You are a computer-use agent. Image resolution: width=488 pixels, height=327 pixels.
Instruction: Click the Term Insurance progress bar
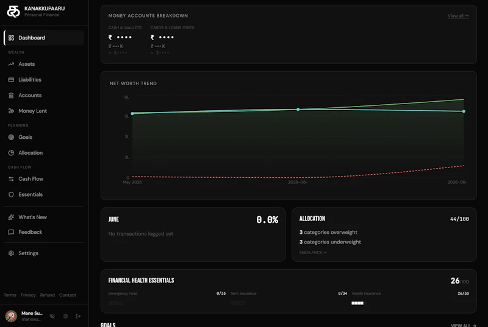coord(237,303)
